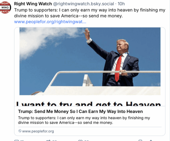Click the www.peoplefor.org domain in card footer
170x141 pixels.
(38, 131)
